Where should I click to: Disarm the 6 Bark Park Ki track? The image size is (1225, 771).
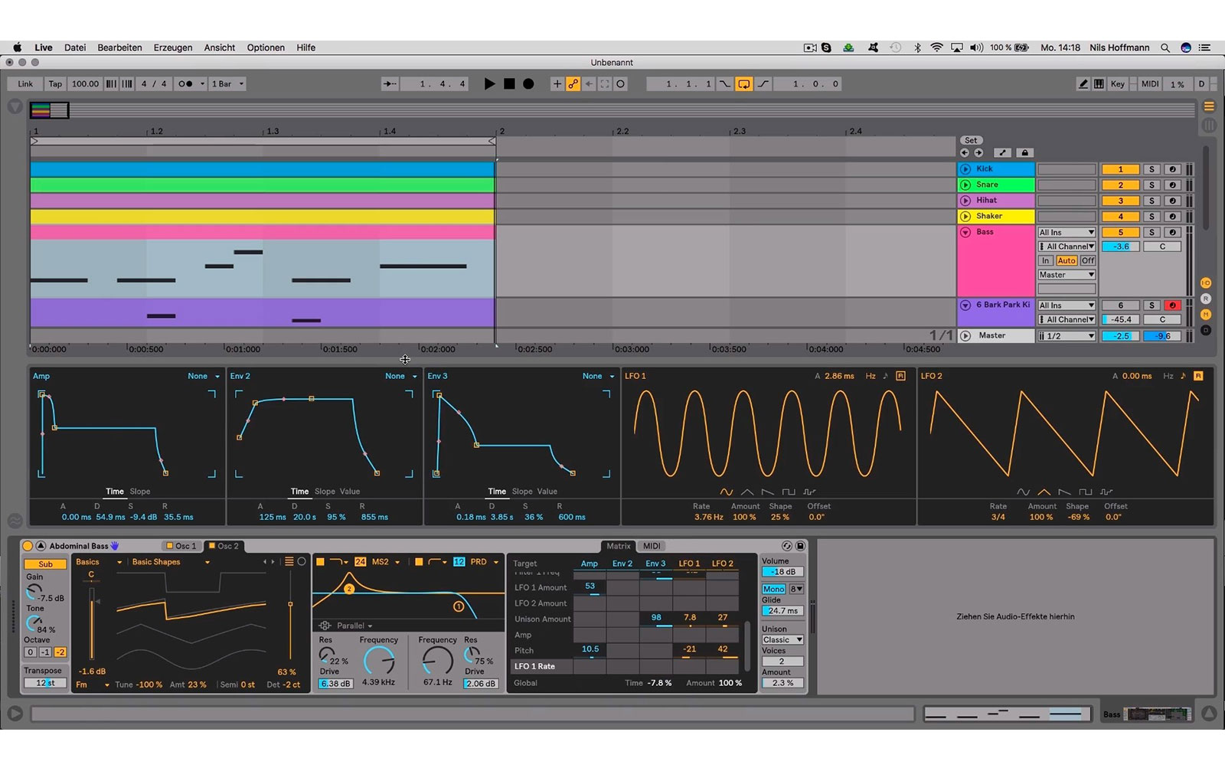[1172, 305]
